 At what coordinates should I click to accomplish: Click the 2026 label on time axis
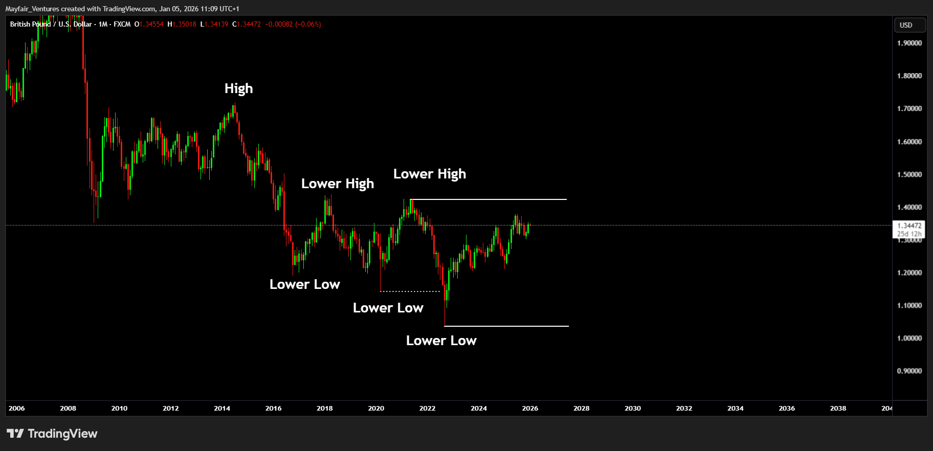530,408
